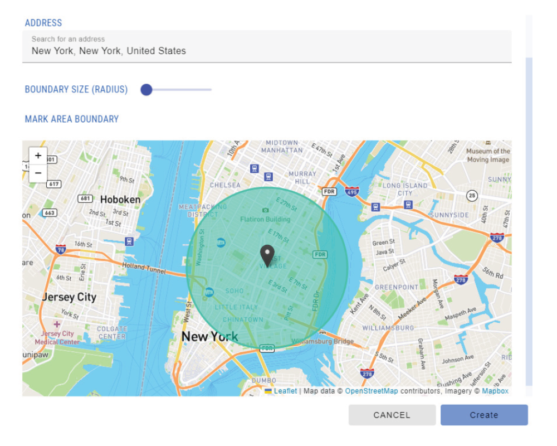This screenshot has height=446, width=557.
Task: Click the Museum of the Moving Image icon
Action: point(488,143)
